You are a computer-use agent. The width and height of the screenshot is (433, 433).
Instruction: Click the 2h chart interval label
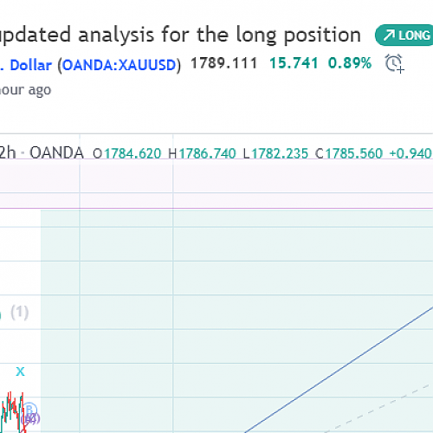click(x=8, y=152)
